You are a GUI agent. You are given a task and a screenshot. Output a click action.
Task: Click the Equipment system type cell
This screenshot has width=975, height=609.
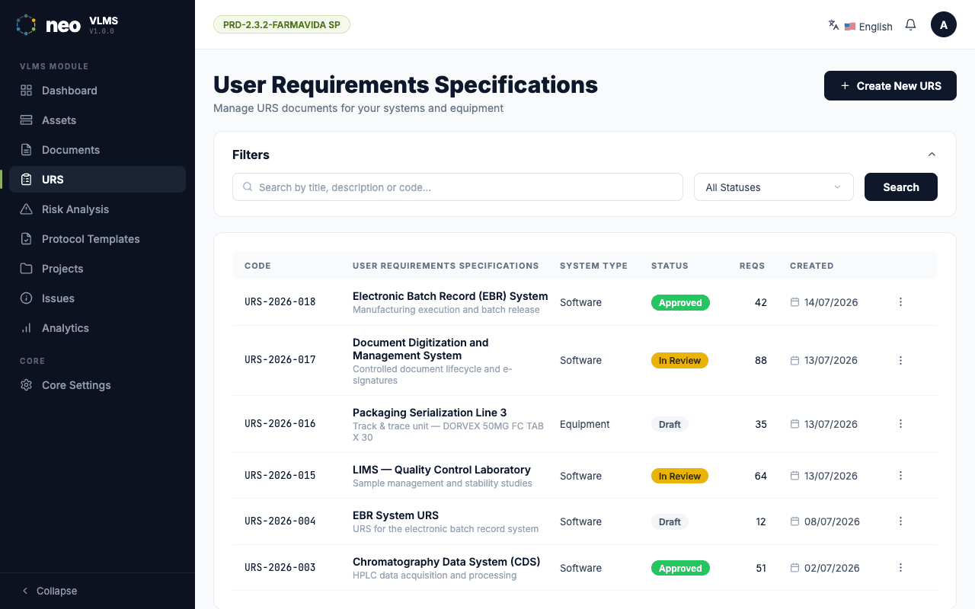click(585, 424)
